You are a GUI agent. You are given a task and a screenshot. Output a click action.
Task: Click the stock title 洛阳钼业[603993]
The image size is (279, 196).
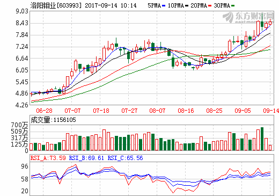[x=56, y=5]
